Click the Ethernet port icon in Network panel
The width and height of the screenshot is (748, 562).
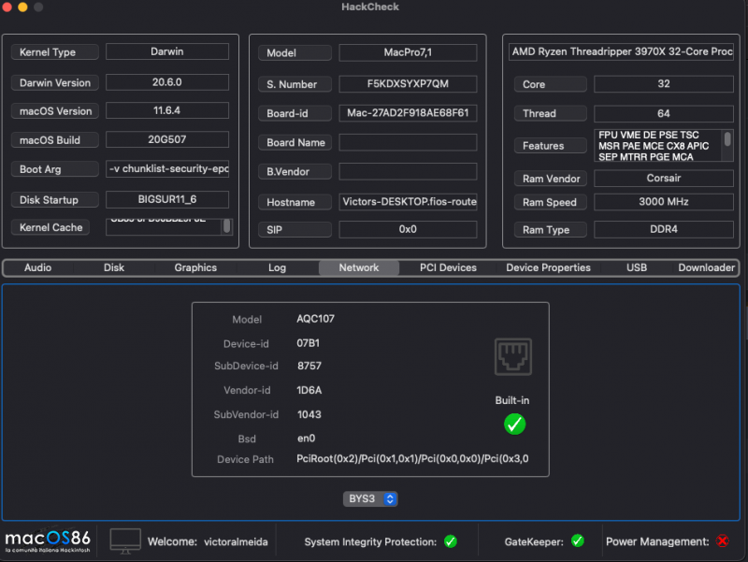[513, 356]
